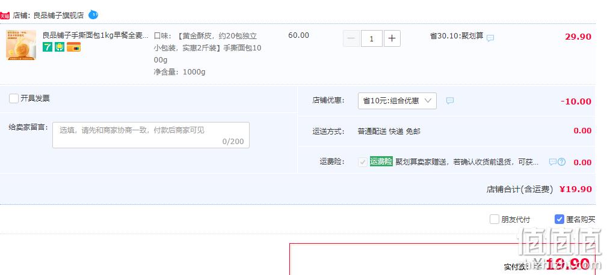The height and width of the screenshot is (275, 607).
Task: Click the quantity input field showing 1
Action: click(x=372, y=38)
